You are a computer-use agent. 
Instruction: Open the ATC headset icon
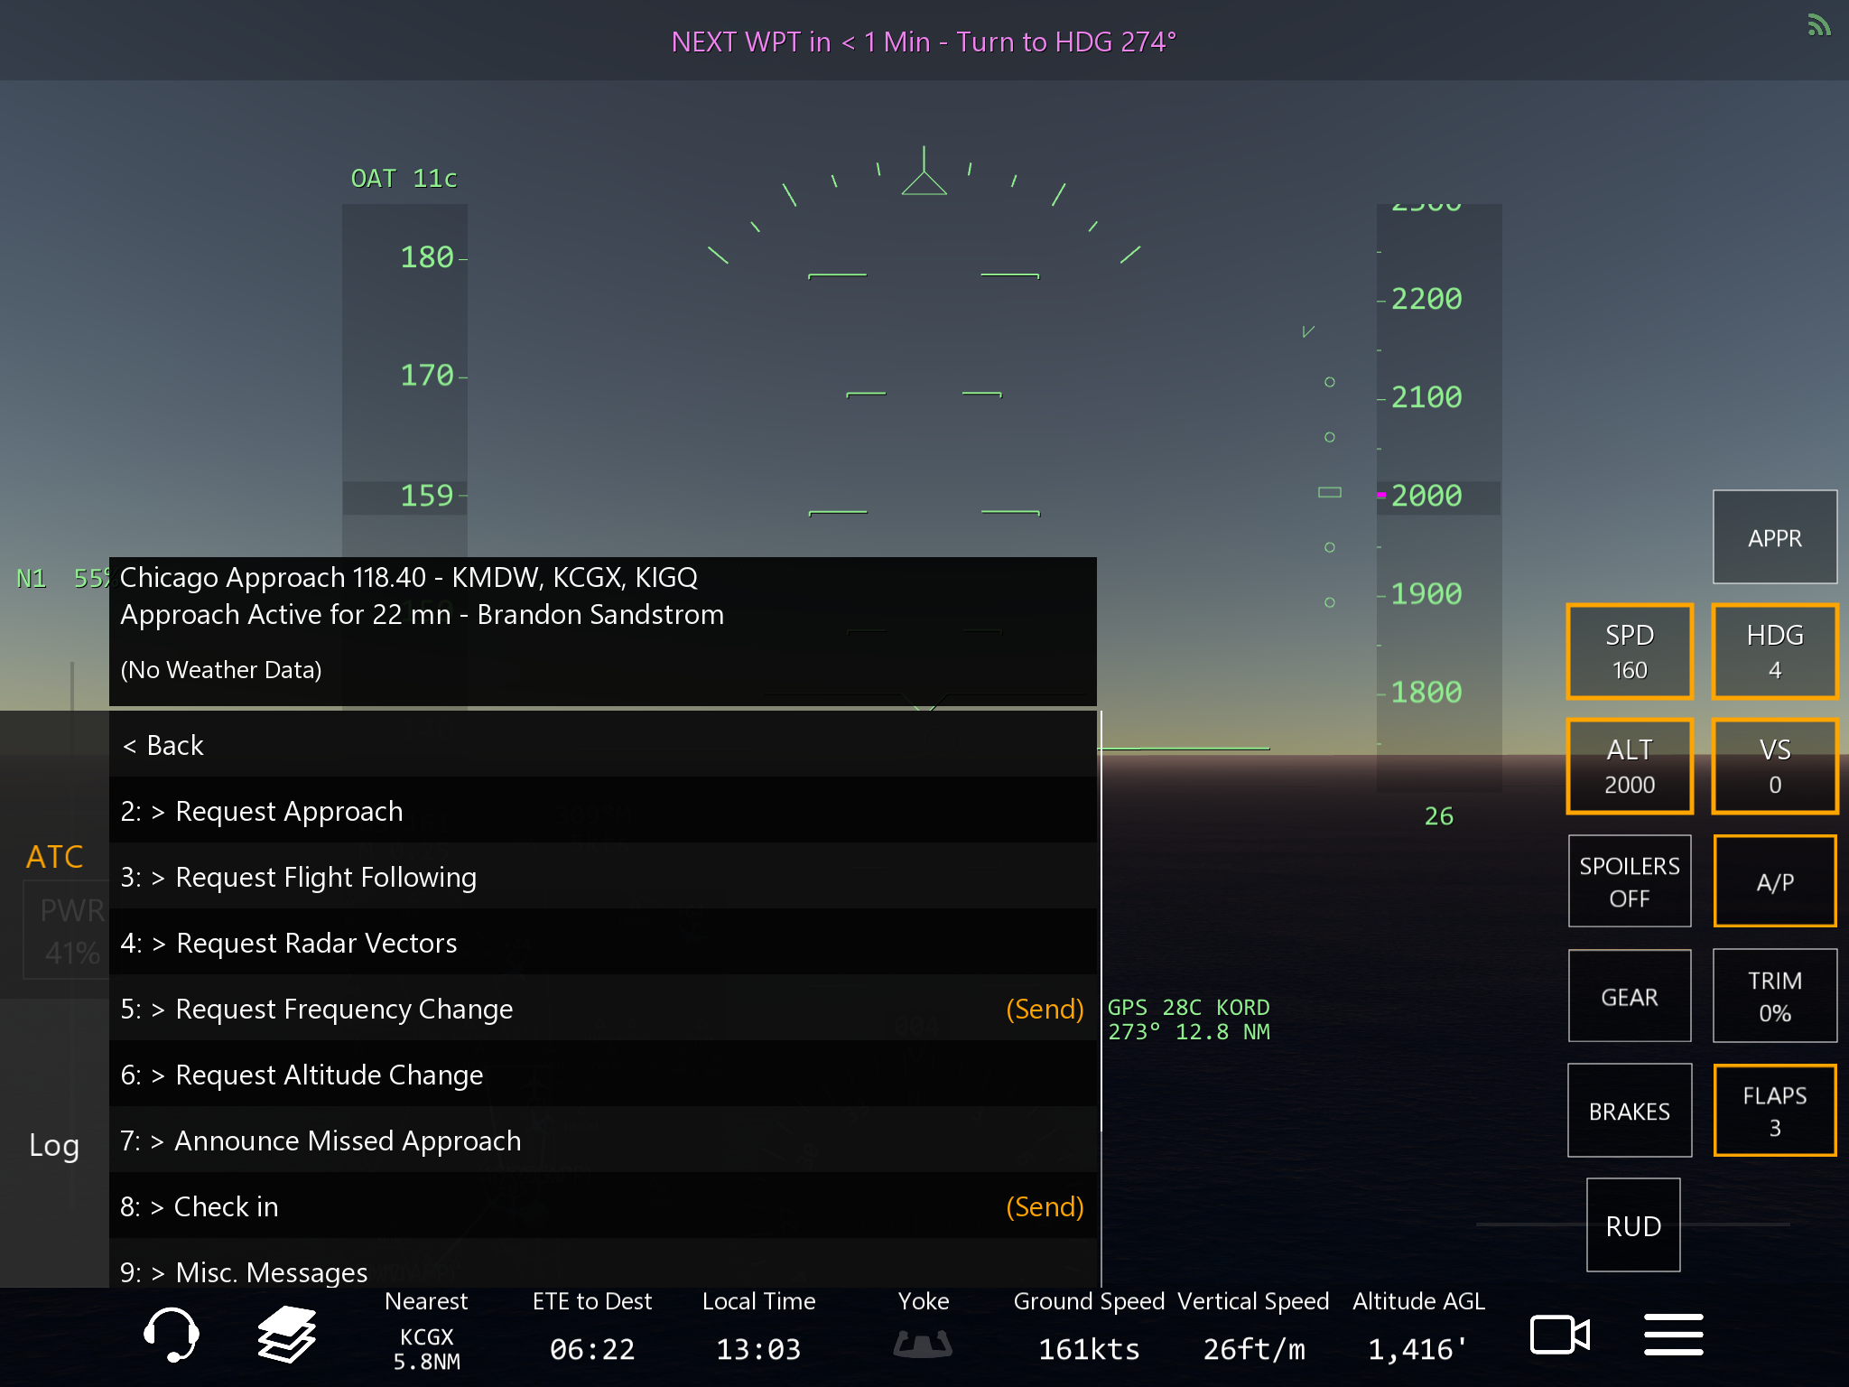[x=171, y=1334]
